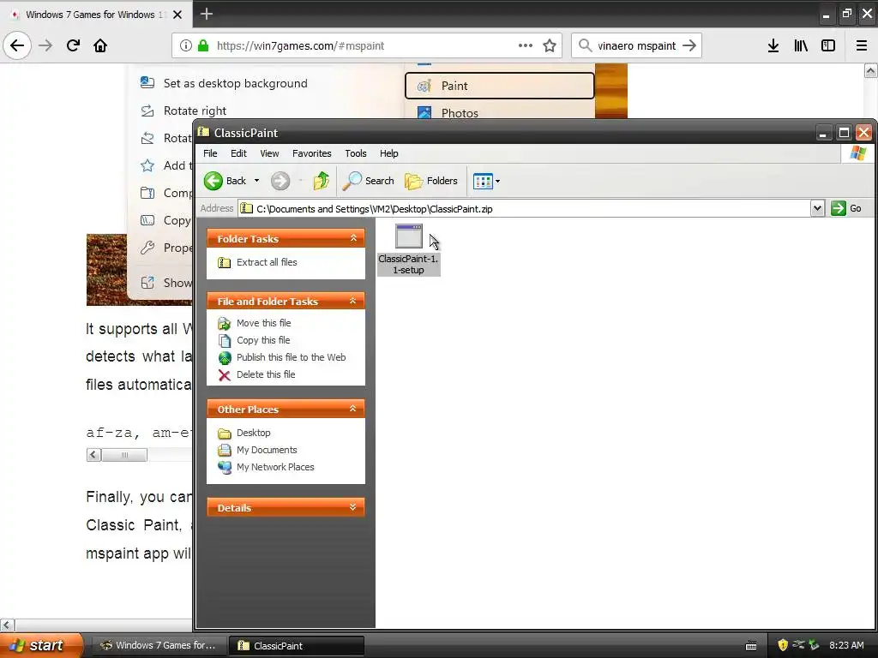The height and width of the screenshot is (658, 878).
Task: Open Search in ClassicPaint window
Action: click(369, 181)
